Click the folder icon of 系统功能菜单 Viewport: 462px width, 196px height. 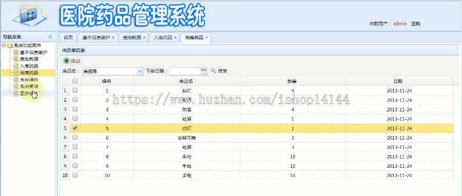[10, 45]
